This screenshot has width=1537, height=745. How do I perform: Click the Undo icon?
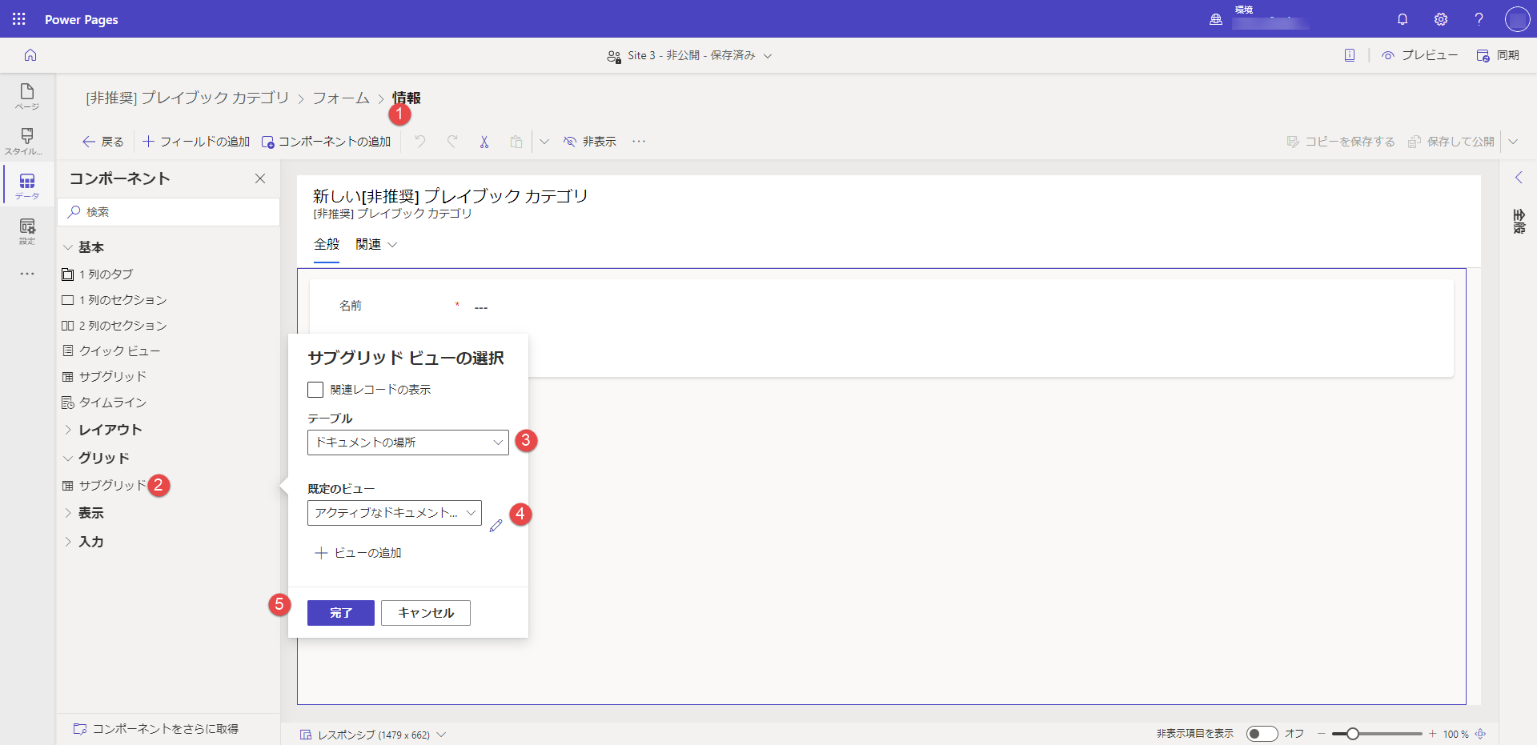(420, 142)
